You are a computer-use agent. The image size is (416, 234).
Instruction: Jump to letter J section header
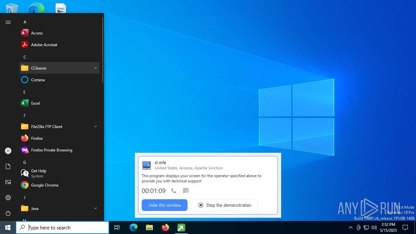click(24, 197)
